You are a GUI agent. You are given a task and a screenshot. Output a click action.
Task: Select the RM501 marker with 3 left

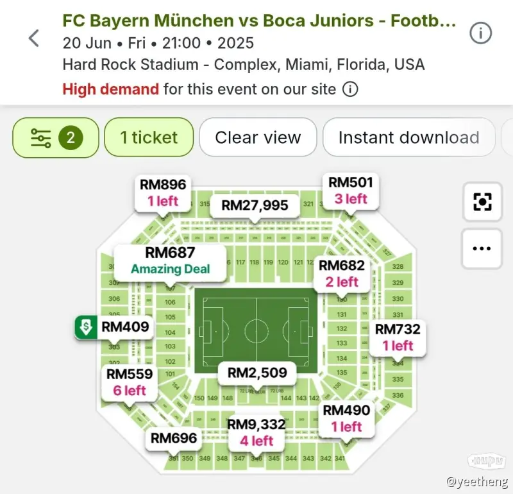coord(351,191)
